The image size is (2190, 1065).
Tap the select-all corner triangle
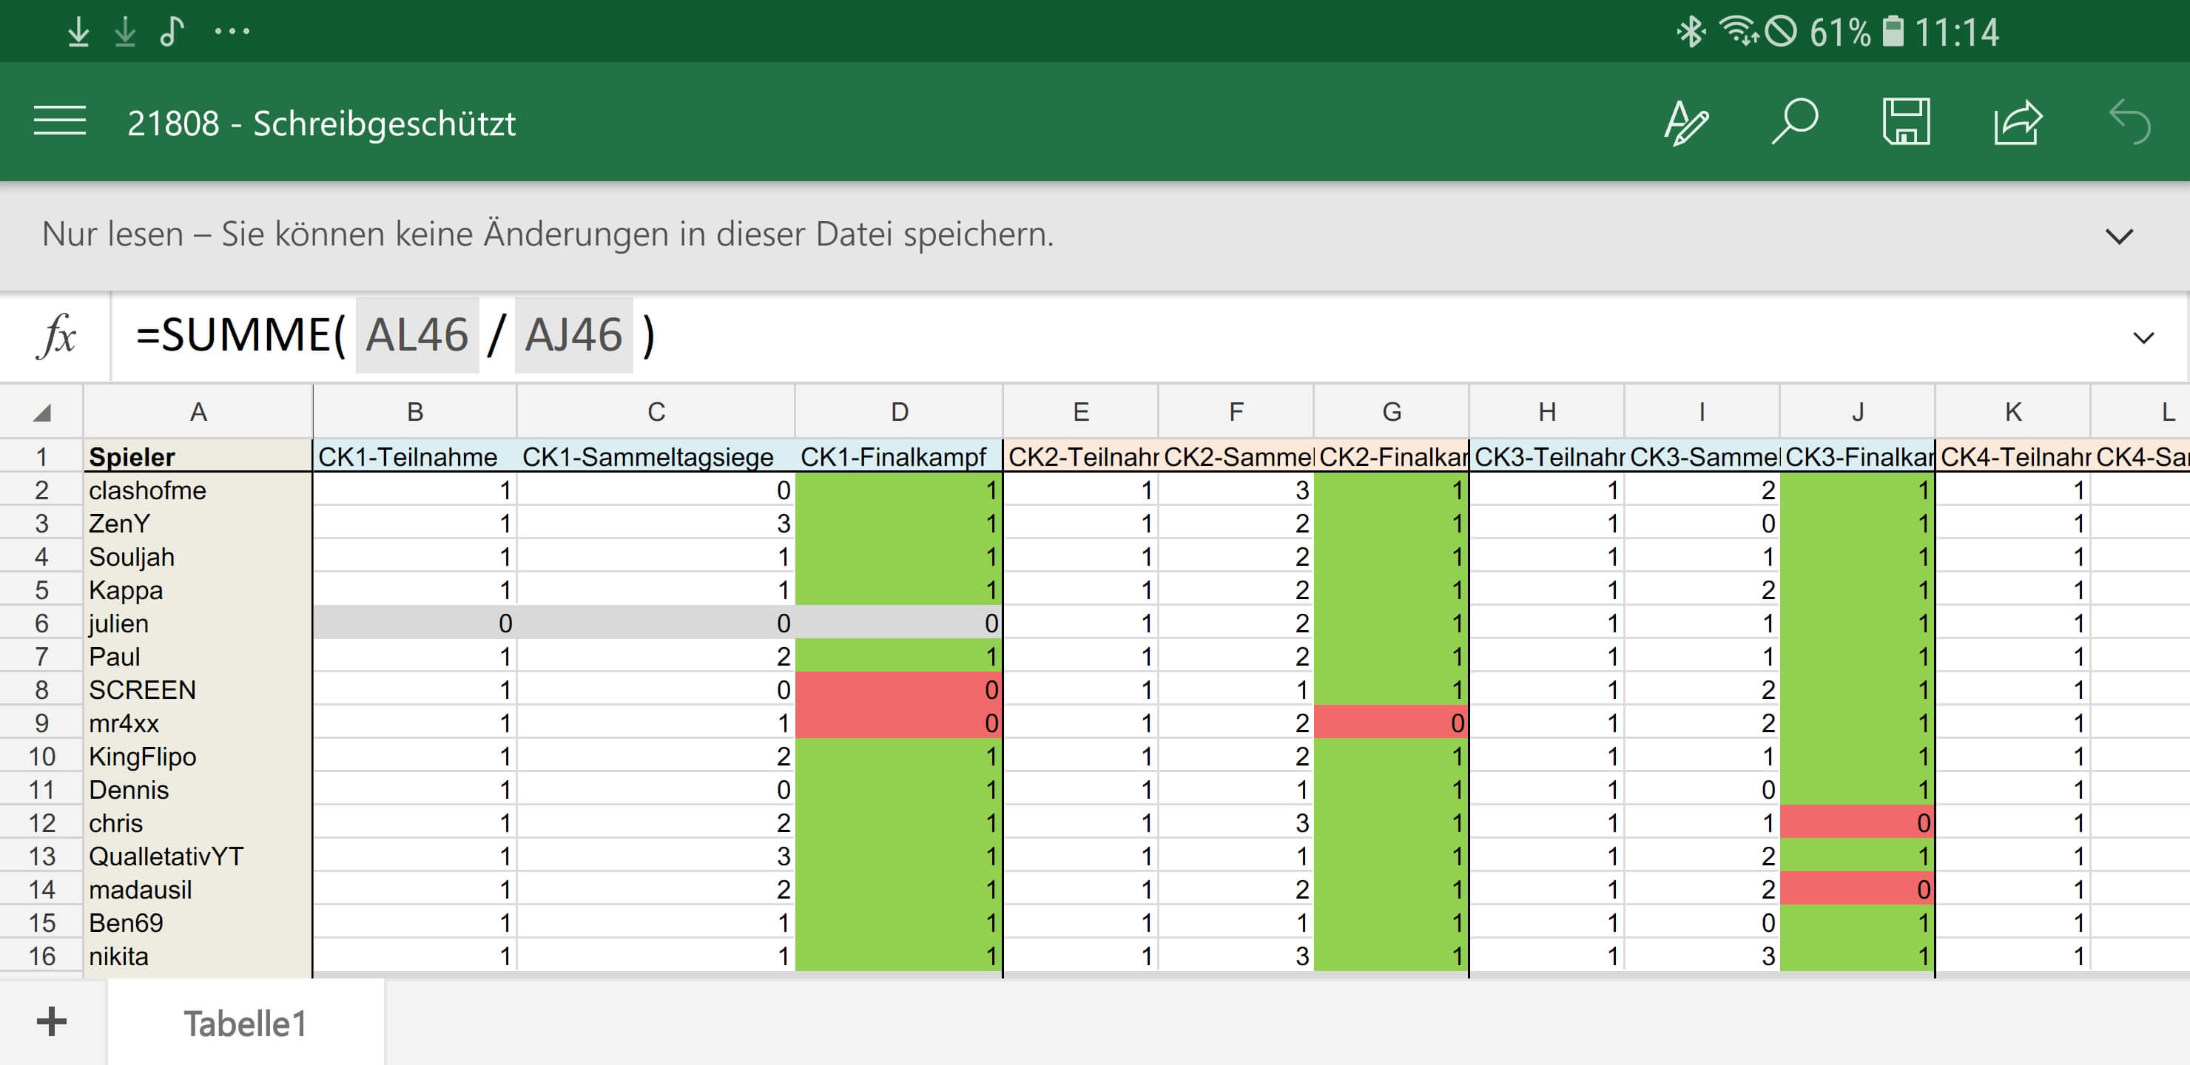tap(41, 413)
